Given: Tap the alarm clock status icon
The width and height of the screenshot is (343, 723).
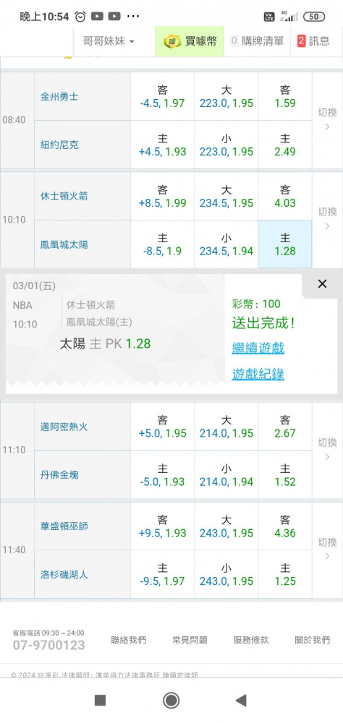Looking at the screenshot, I should pos(80,17).
